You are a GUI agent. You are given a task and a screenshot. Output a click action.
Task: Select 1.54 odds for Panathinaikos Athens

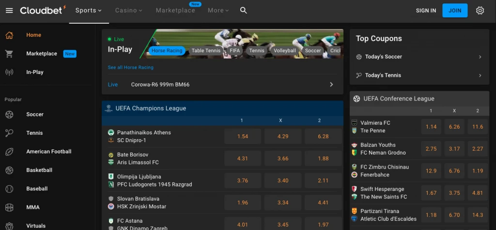click(x=243, y=136)
